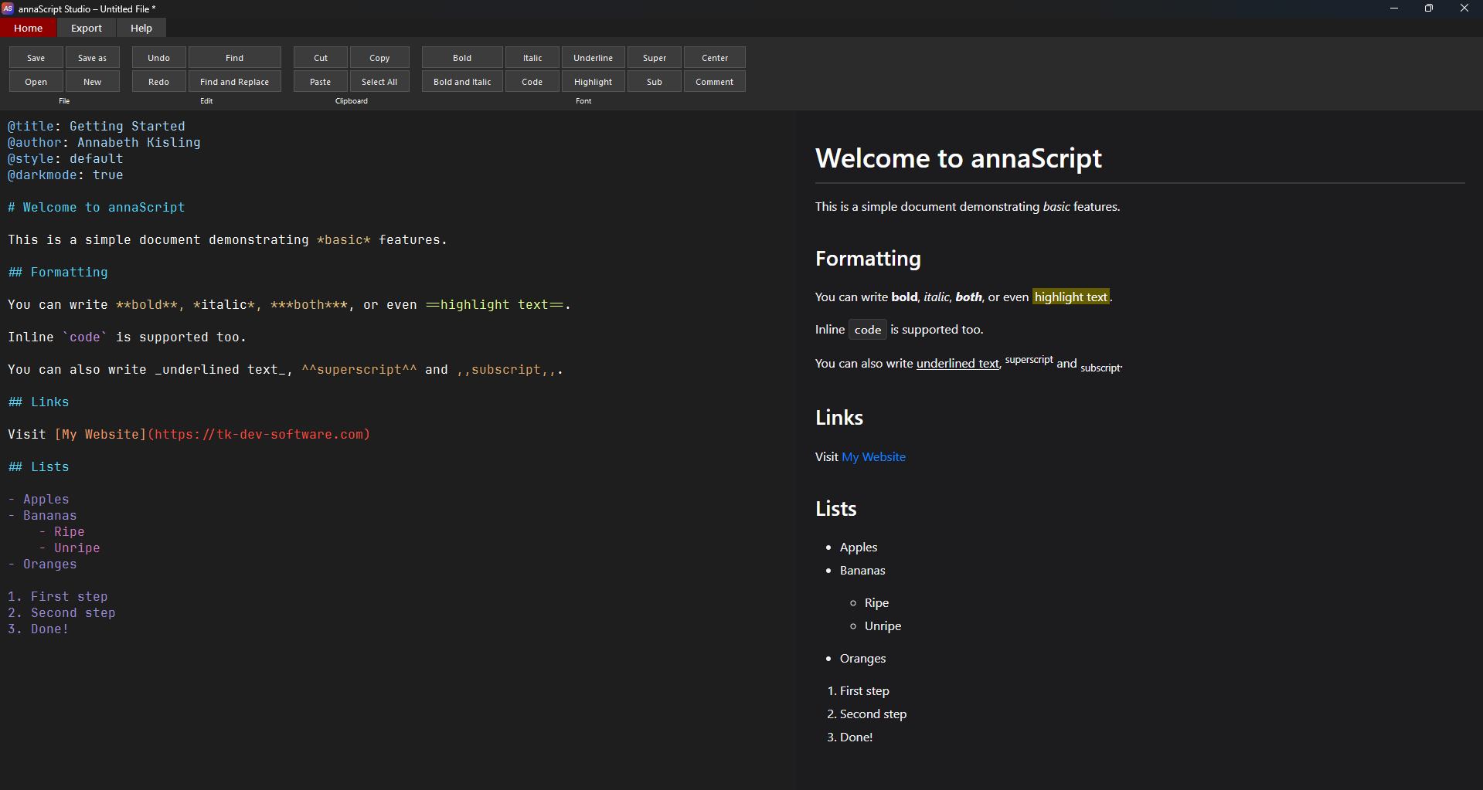The width and height of the screenshot is (1483, 790).
Task: Click the inline 'code' box in preview
Action: pyautogui.click(x=868, y=330)
